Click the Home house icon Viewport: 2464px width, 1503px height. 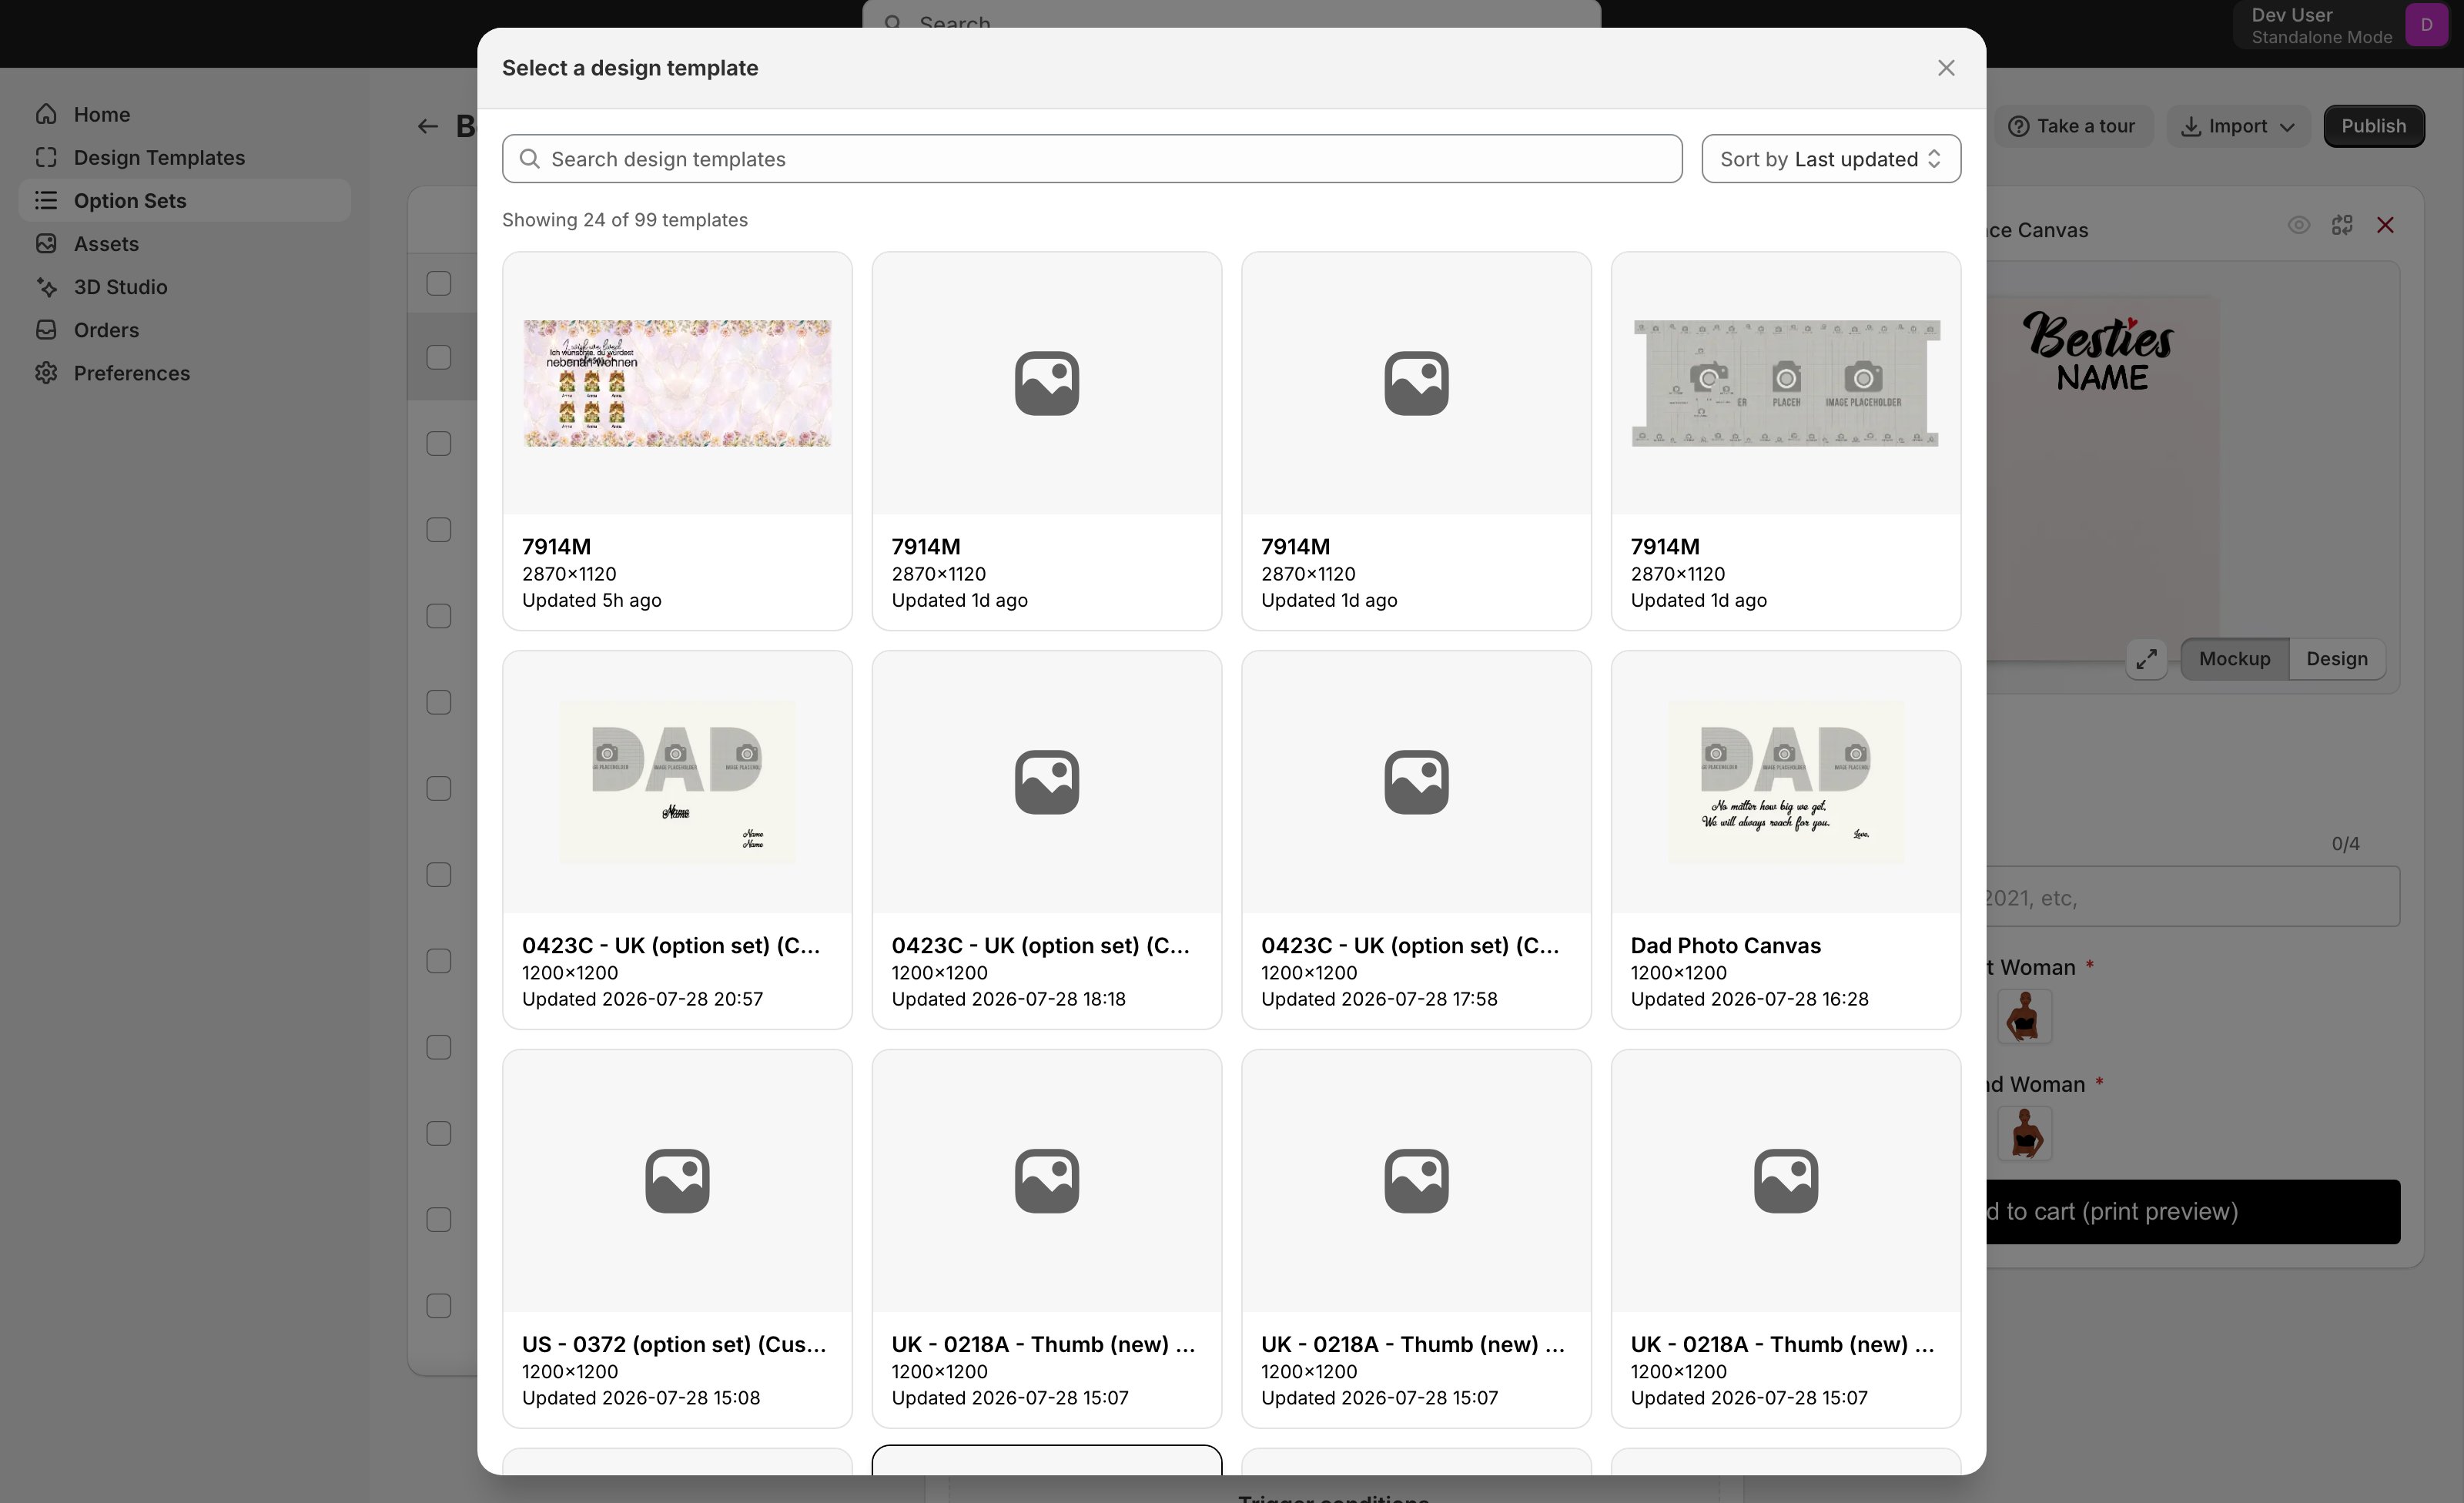46,114
